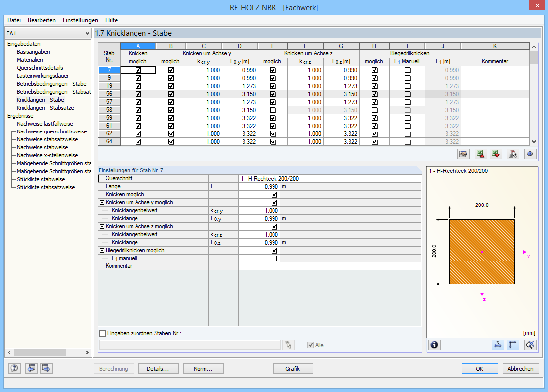Viewport: 548px width, 392px height.
Task: Collapse 'Biegedrillknicken möglich' group
Action: tap(102, 250)
